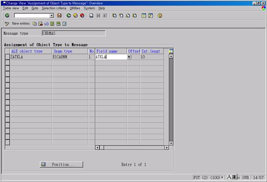Go to Last Page icon
Viewport: 267px width, 182px height.
[x=134, y=16]
